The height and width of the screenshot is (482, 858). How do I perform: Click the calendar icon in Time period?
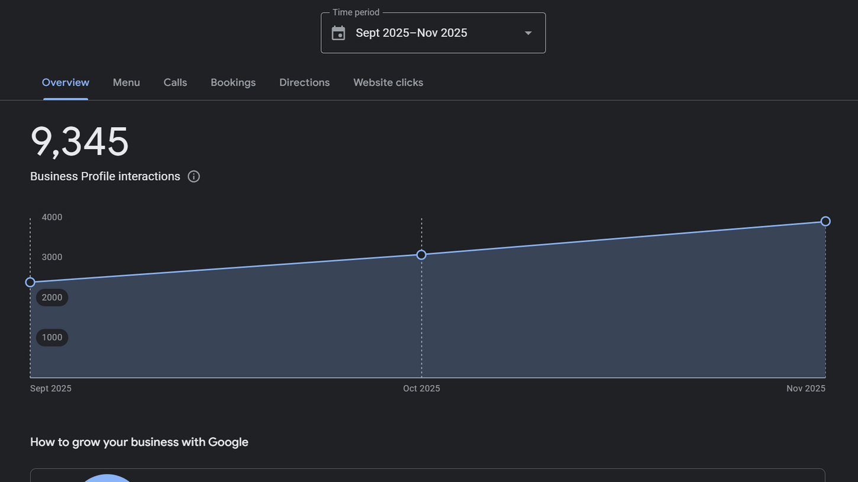[x=338, y=33]
